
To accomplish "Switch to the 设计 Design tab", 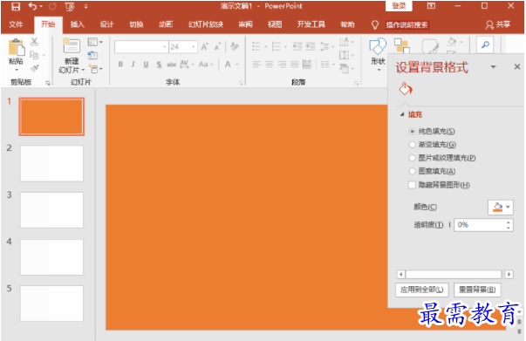I will pos(106,24).
